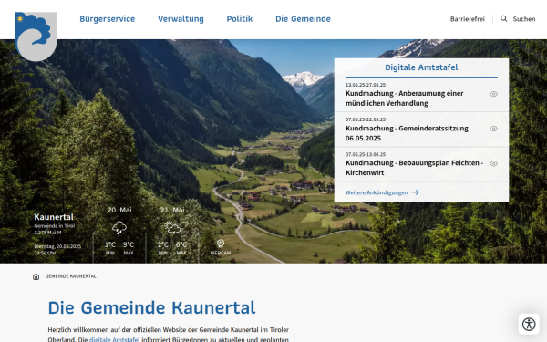The height and width of the screenshot is (342, 547).
Task: Click the date range 07.05.25-13.06.25
Action: (366, 154)
